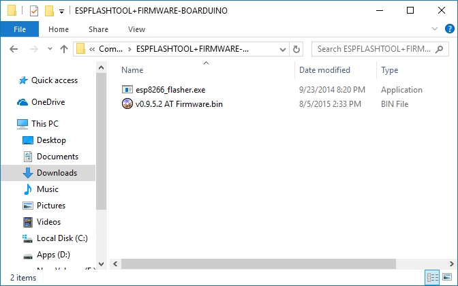Click the This PC monitor icon

click(22, 124)
